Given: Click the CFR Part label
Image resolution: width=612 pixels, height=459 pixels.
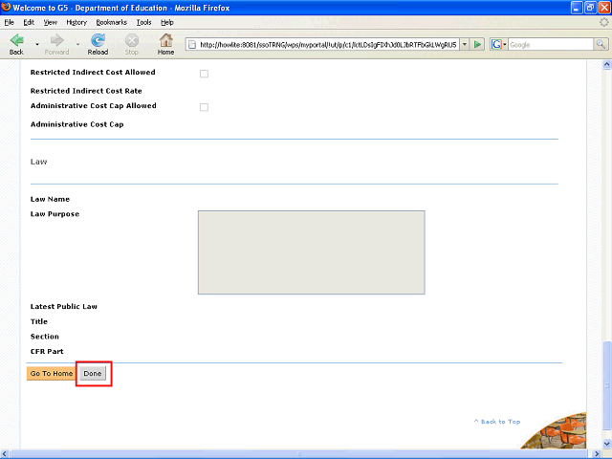Looking at the screenshot, I should pos(47,351).
